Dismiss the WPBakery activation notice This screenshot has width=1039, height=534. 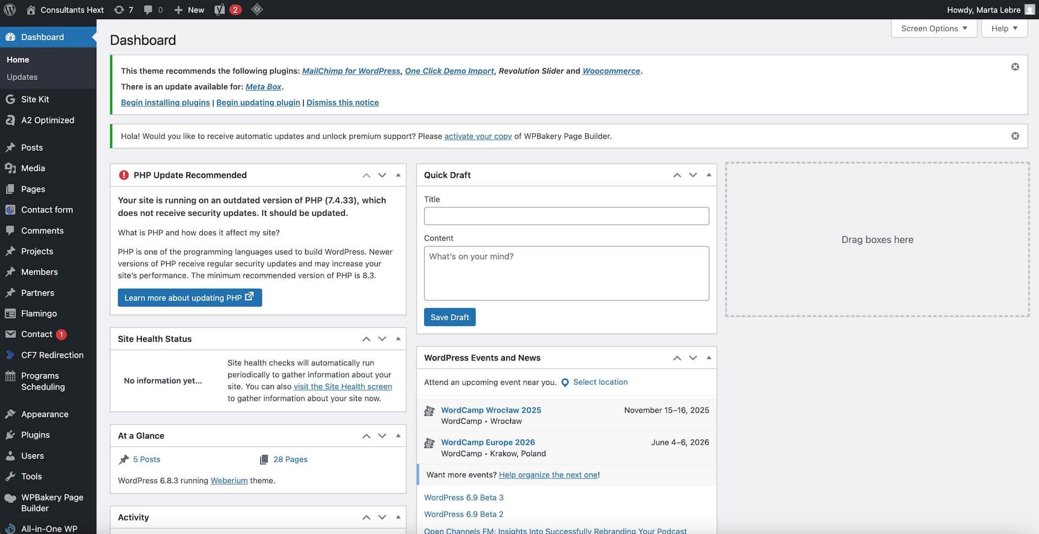1015,136
